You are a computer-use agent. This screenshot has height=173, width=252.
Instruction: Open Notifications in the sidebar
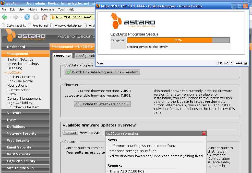[17, 85]
